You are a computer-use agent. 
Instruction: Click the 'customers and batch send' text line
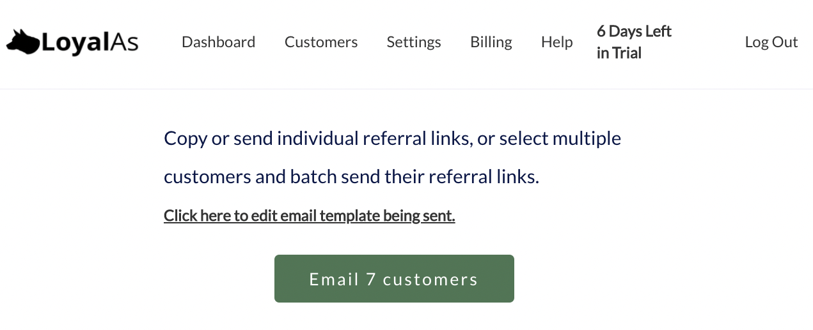tap(352, 177)
